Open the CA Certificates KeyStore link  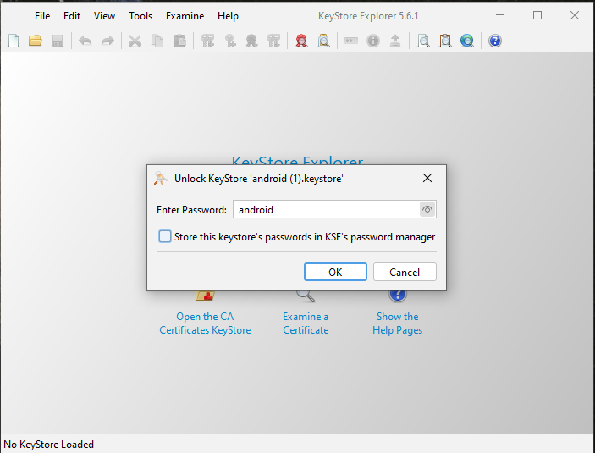tap(205, 323)
